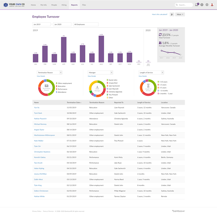Click the Jan 2019 start date field

41,24
